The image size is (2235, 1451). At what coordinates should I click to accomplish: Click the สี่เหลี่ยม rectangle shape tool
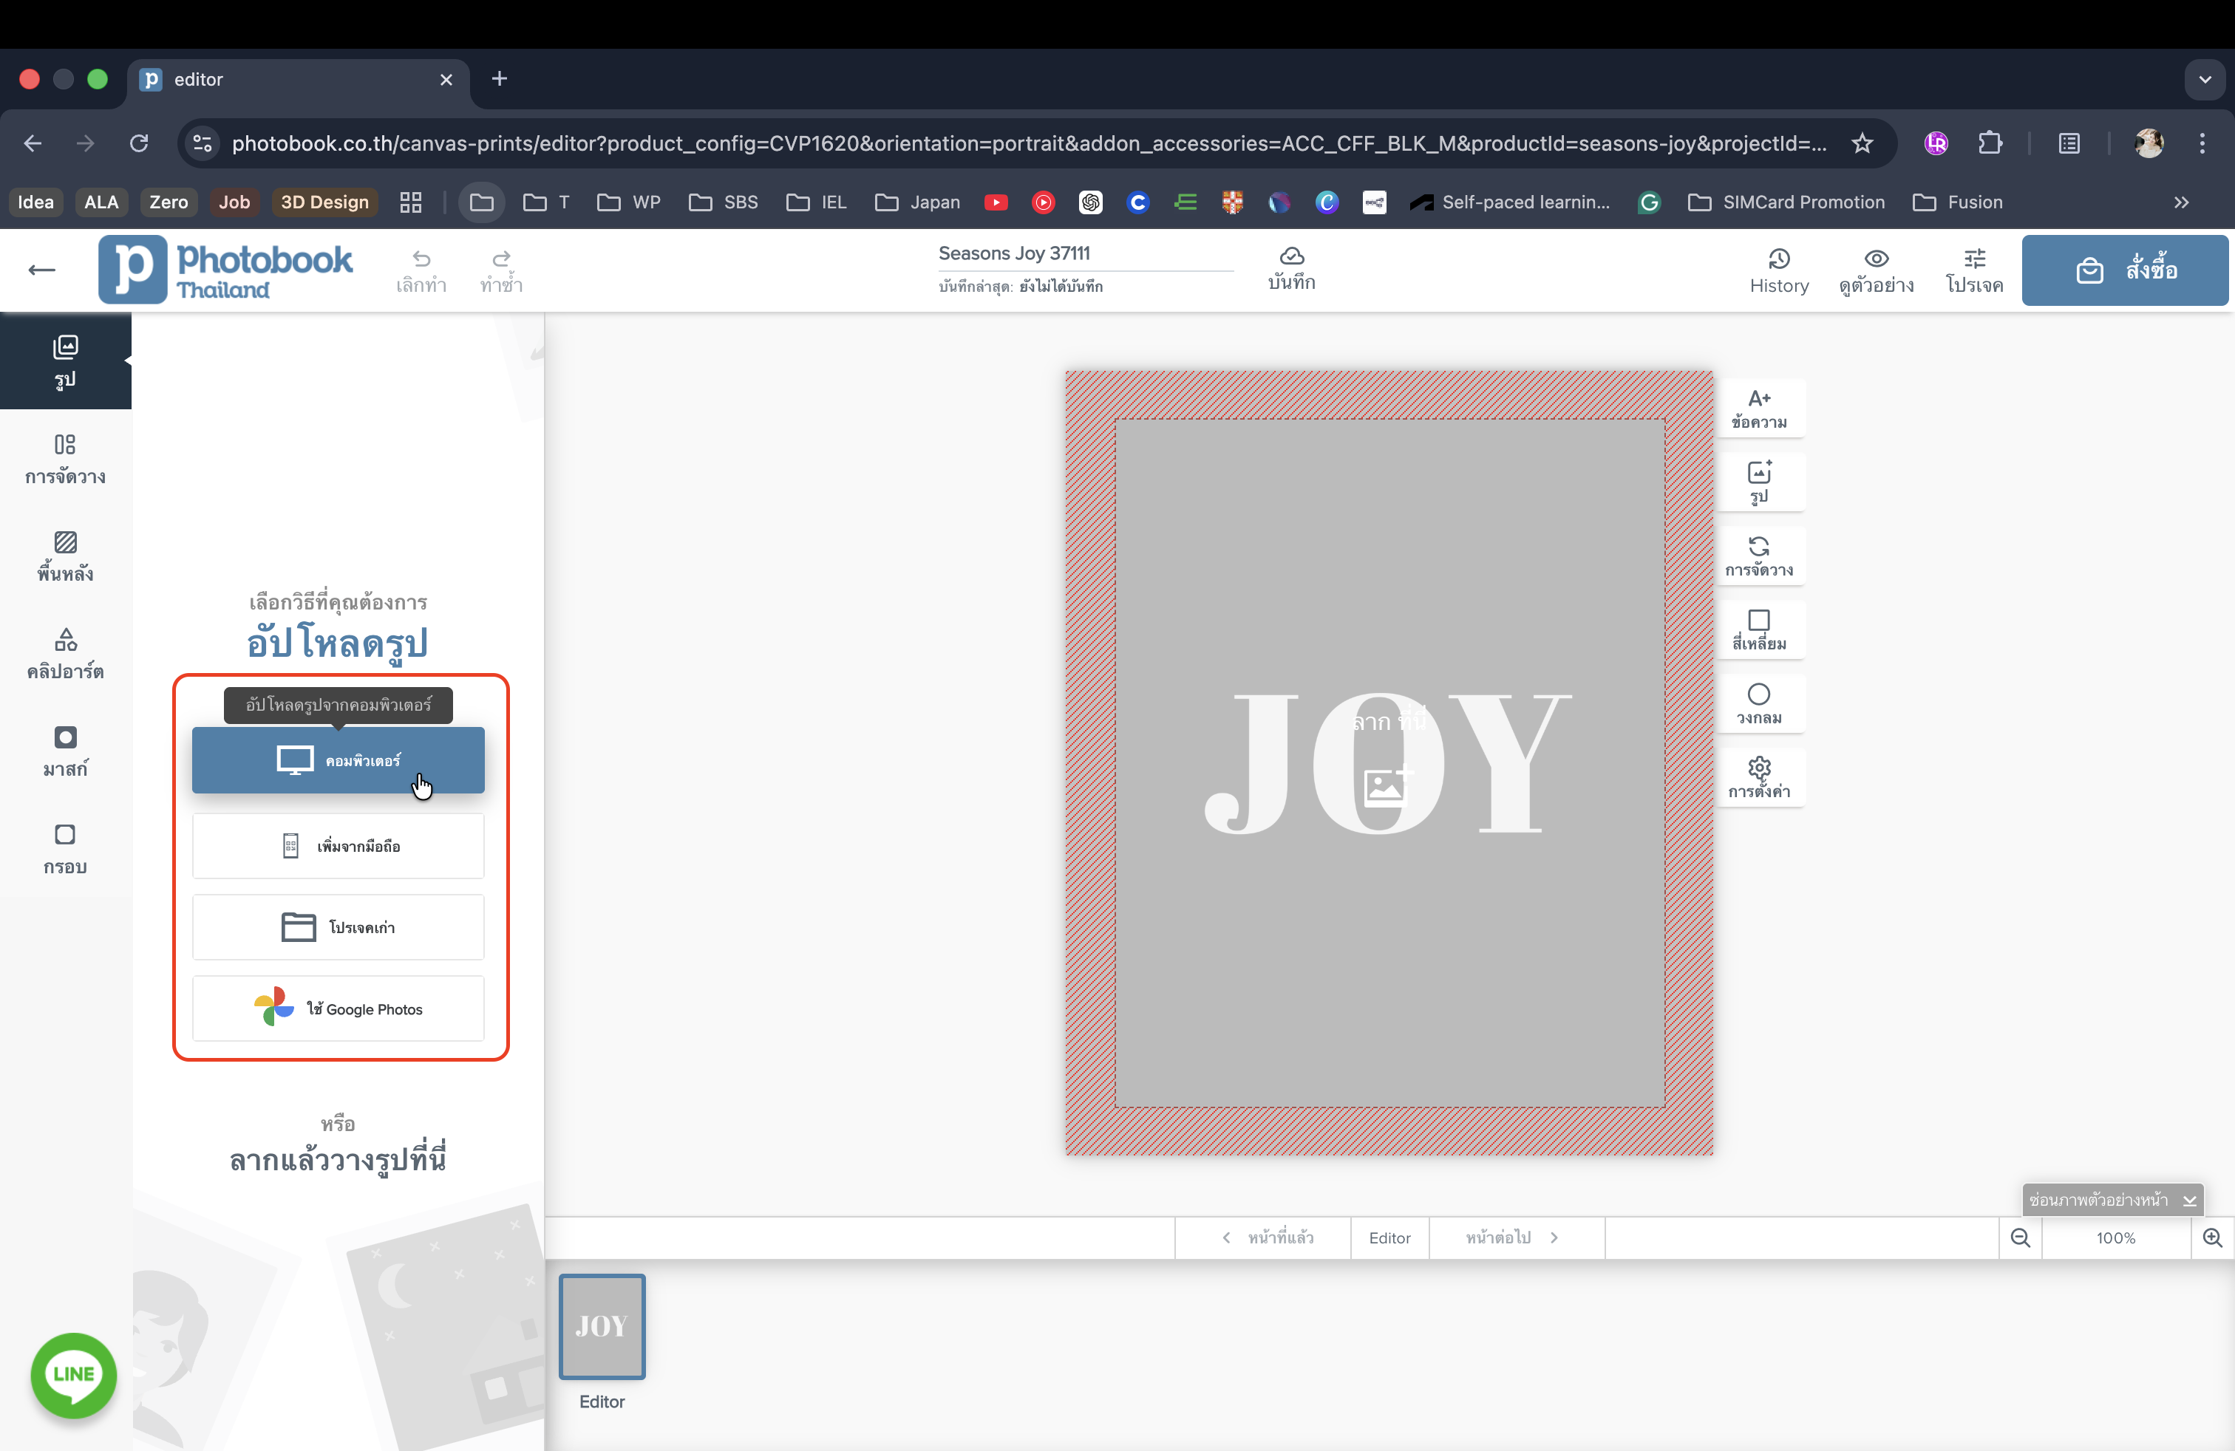tap(1759, 629)
